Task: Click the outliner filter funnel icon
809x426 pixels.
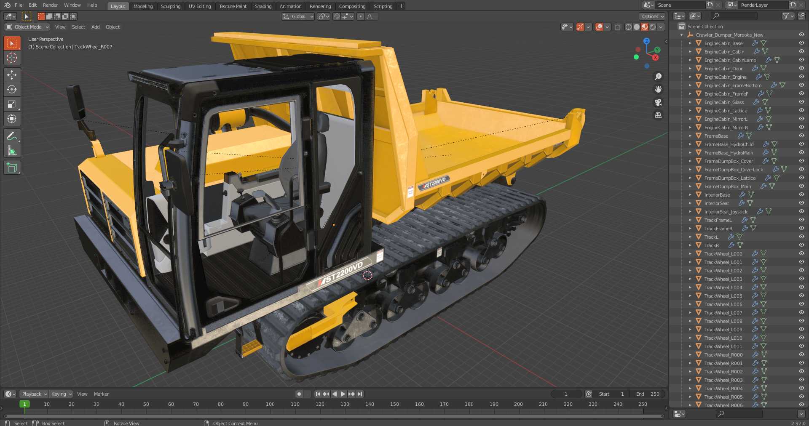Action: pos(786,16)
